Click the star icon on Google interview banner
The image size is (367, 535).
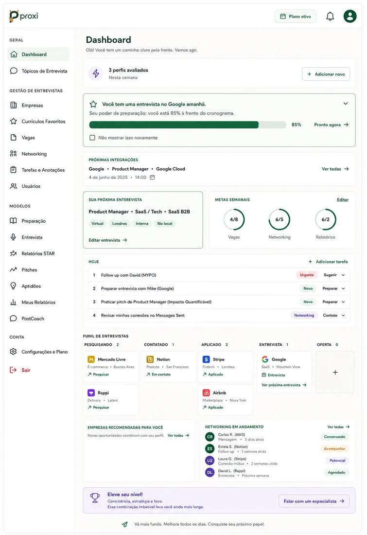(x=93, y=104)
